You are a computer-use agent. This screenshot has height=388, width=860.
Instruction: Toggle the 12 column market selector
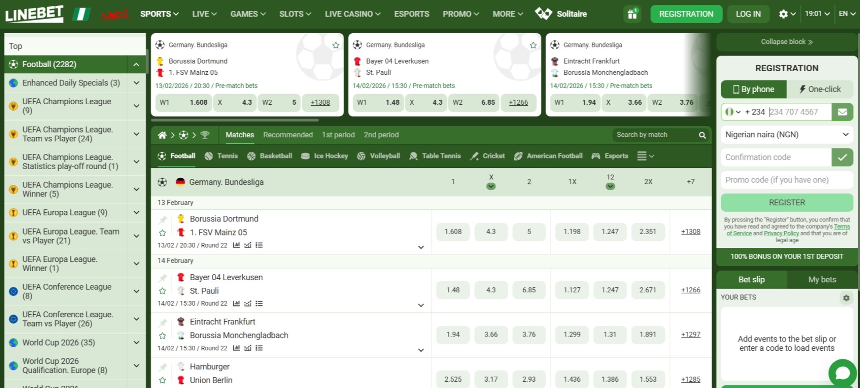tap(610, 186)
